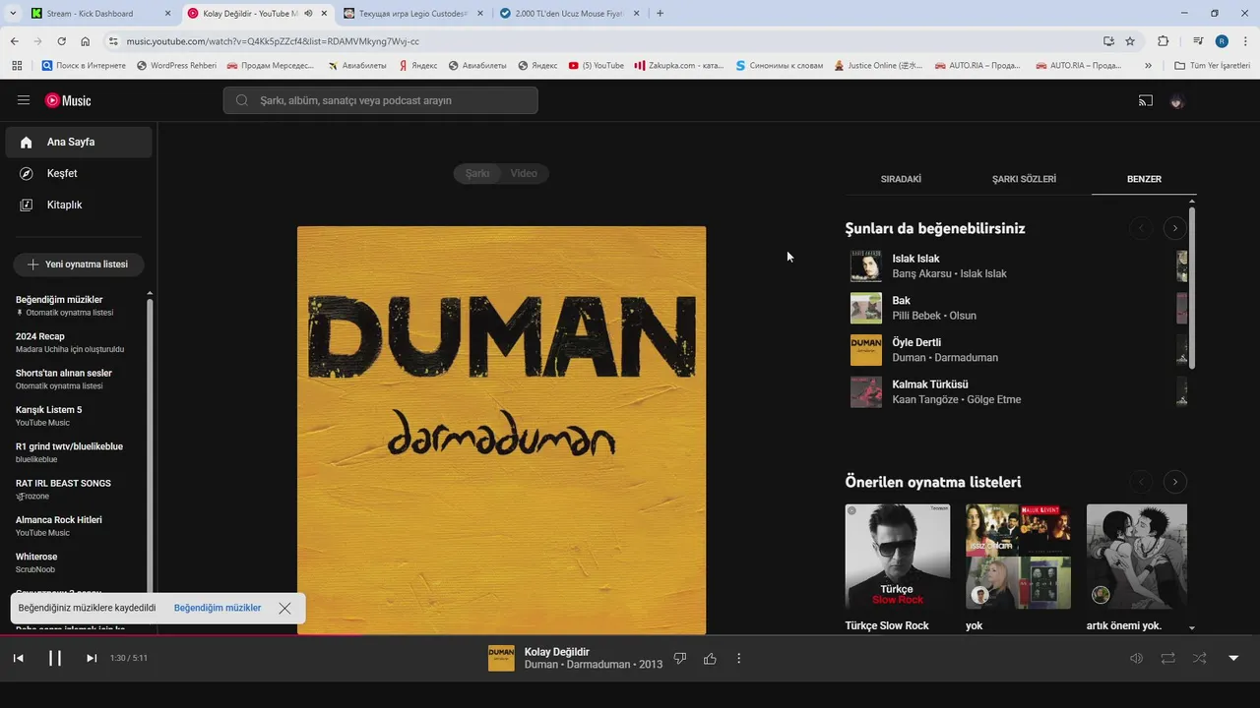
Task: Click Darmaduman album link in player bar
Action: point(598,665)
